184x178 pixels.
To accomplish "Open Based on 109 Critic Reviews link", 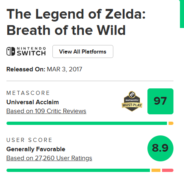I will [46, 111].
